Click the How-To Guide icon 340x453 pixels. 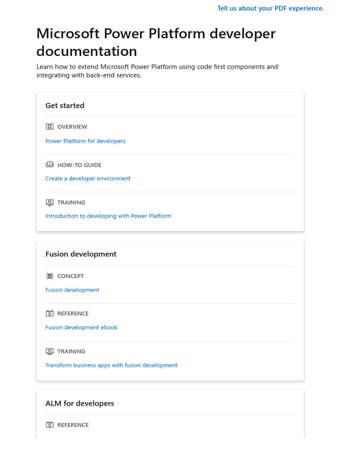pyautogui.click(x=50, y=165)
